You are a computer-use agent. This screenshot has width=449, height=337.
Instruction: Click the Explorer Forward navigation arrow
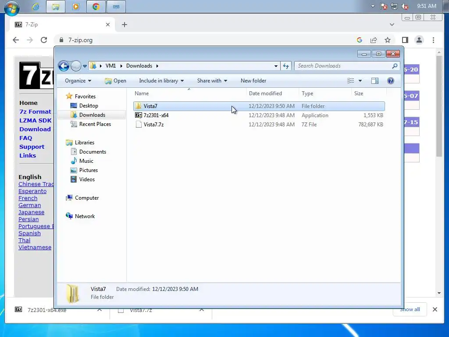click(x=76, y=66)
